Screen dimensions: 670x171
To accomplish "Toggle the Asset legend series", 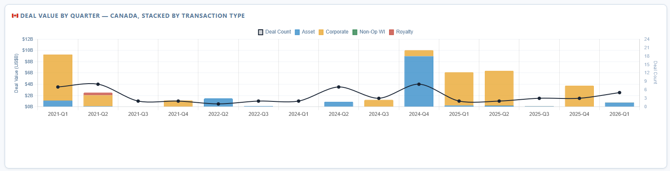I will pos(305,32).
